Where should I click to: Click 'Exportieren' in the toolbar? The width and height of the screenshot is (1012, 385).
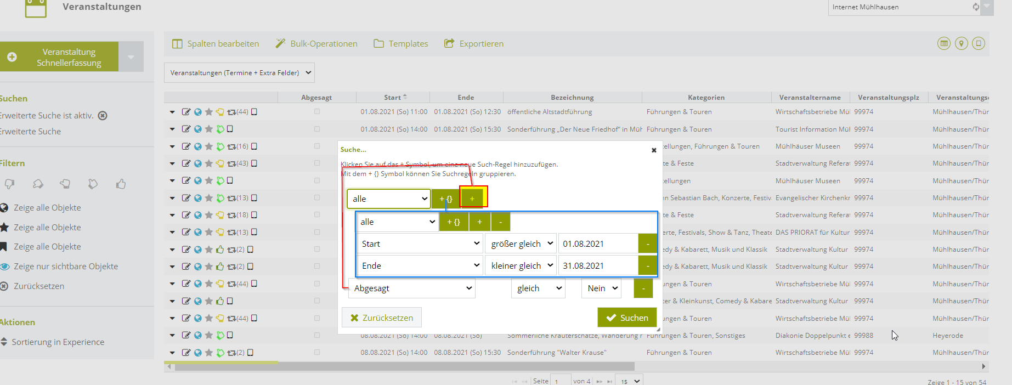tap(473, 44)
